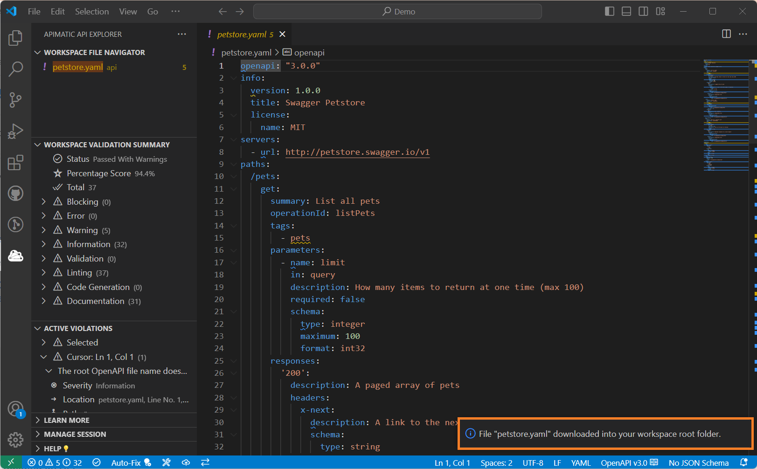Click the validate checkmark icon in status bar
The height and width of the screenshot is (469, 757).
pos(97,462)
